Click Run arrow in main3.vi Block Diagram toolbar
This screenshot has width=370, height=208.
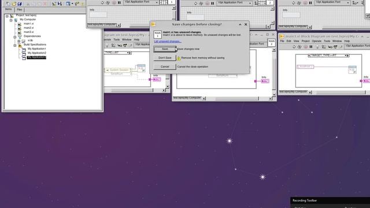point(294,47)
